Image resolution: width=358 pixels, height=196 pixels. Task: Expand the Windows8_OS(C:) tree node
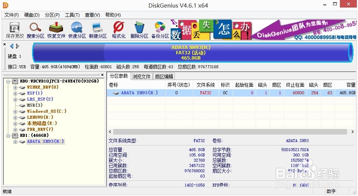(x=15, y=111)
